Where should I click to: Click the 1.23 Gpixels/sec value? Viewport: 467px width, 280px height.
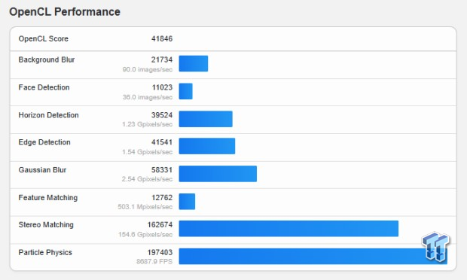tap(147, 124)
